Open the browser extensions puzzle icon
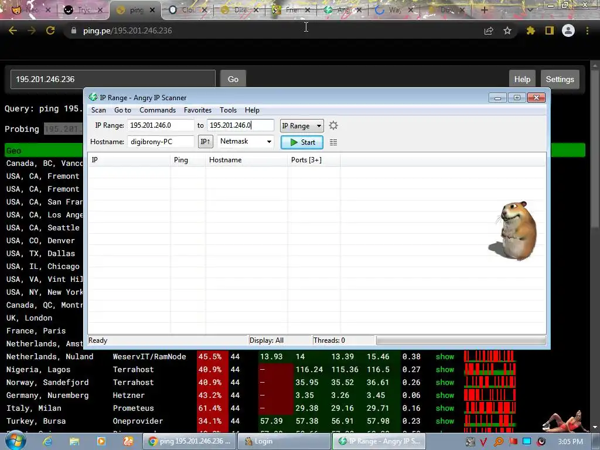 [x=530, y=30]
